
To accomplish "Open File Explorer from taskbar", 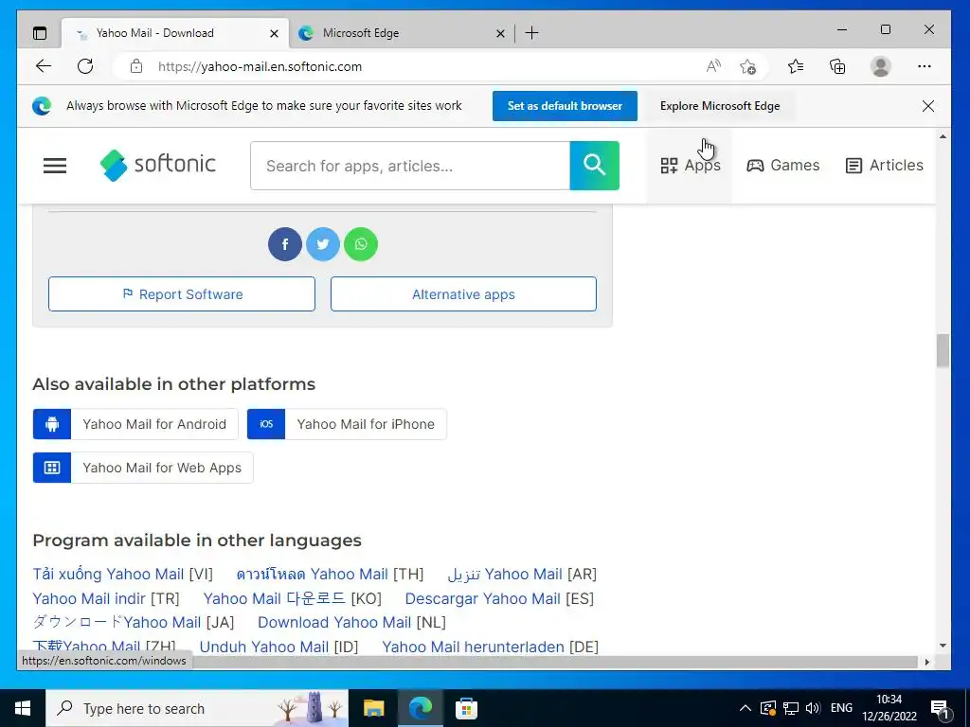I will coord(373,708).
